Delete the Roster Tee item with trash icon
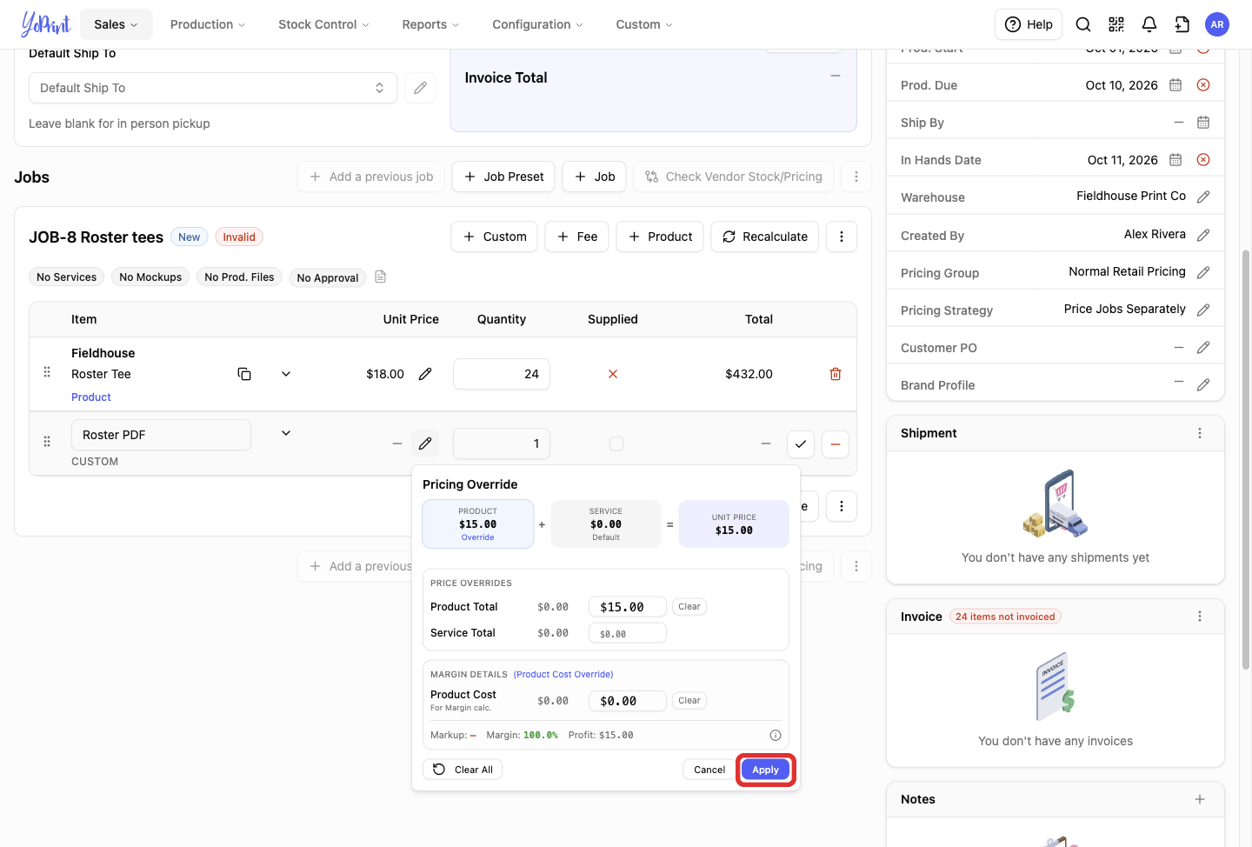 click(x=836, y=374)
